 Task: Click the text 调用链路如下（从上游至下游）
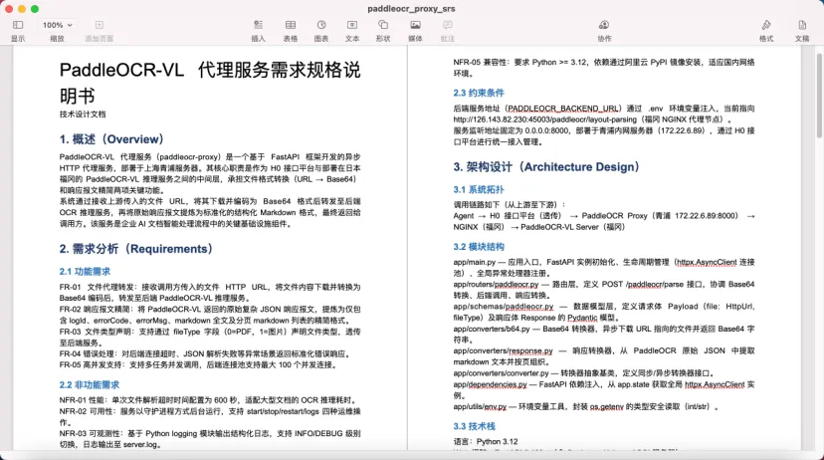[510, 204]
